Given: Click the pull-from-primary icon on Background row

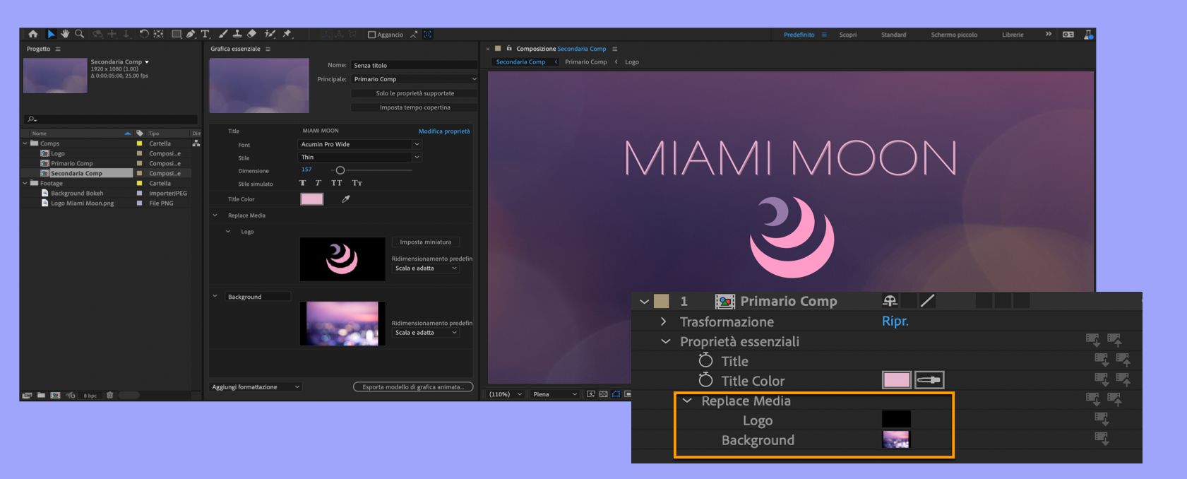Looking at the screenshot, I should 1102,439.
